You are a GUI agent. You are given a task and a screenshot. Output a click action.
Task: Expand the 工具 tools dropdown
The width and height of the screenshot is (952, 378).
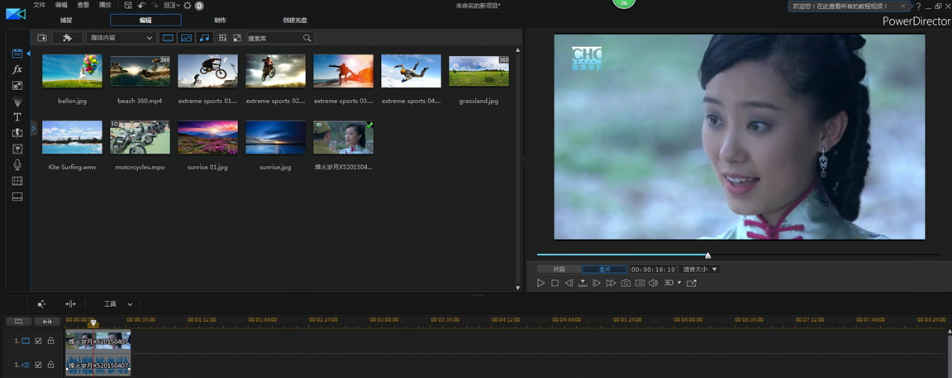pos(117,304)
